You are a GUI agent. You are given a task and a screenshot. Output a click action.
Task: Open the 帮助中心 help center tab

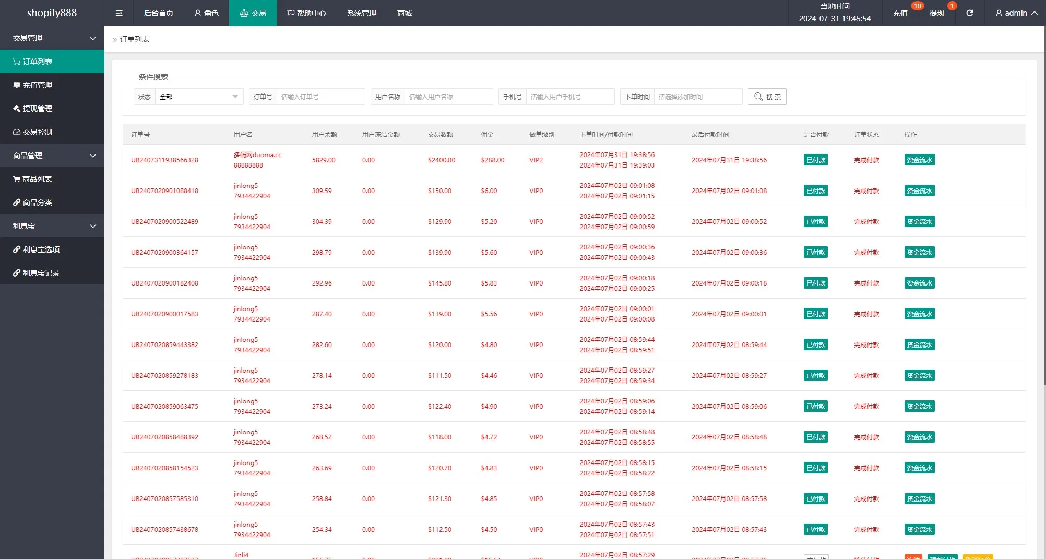(x=306, y=13)
